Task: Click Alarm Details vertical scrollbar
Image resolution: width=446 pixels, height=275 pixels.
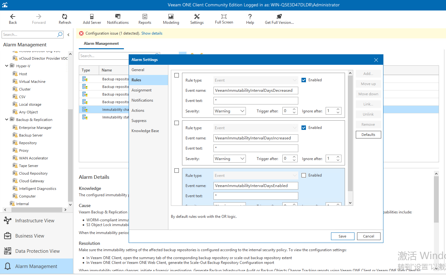Action: pyautogui.click(x=436, y=199)
